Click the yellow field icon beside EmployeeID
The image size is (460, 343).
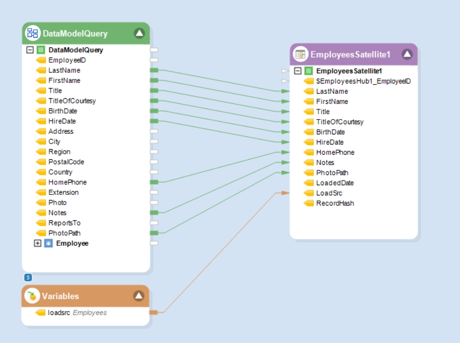(41, 60)
